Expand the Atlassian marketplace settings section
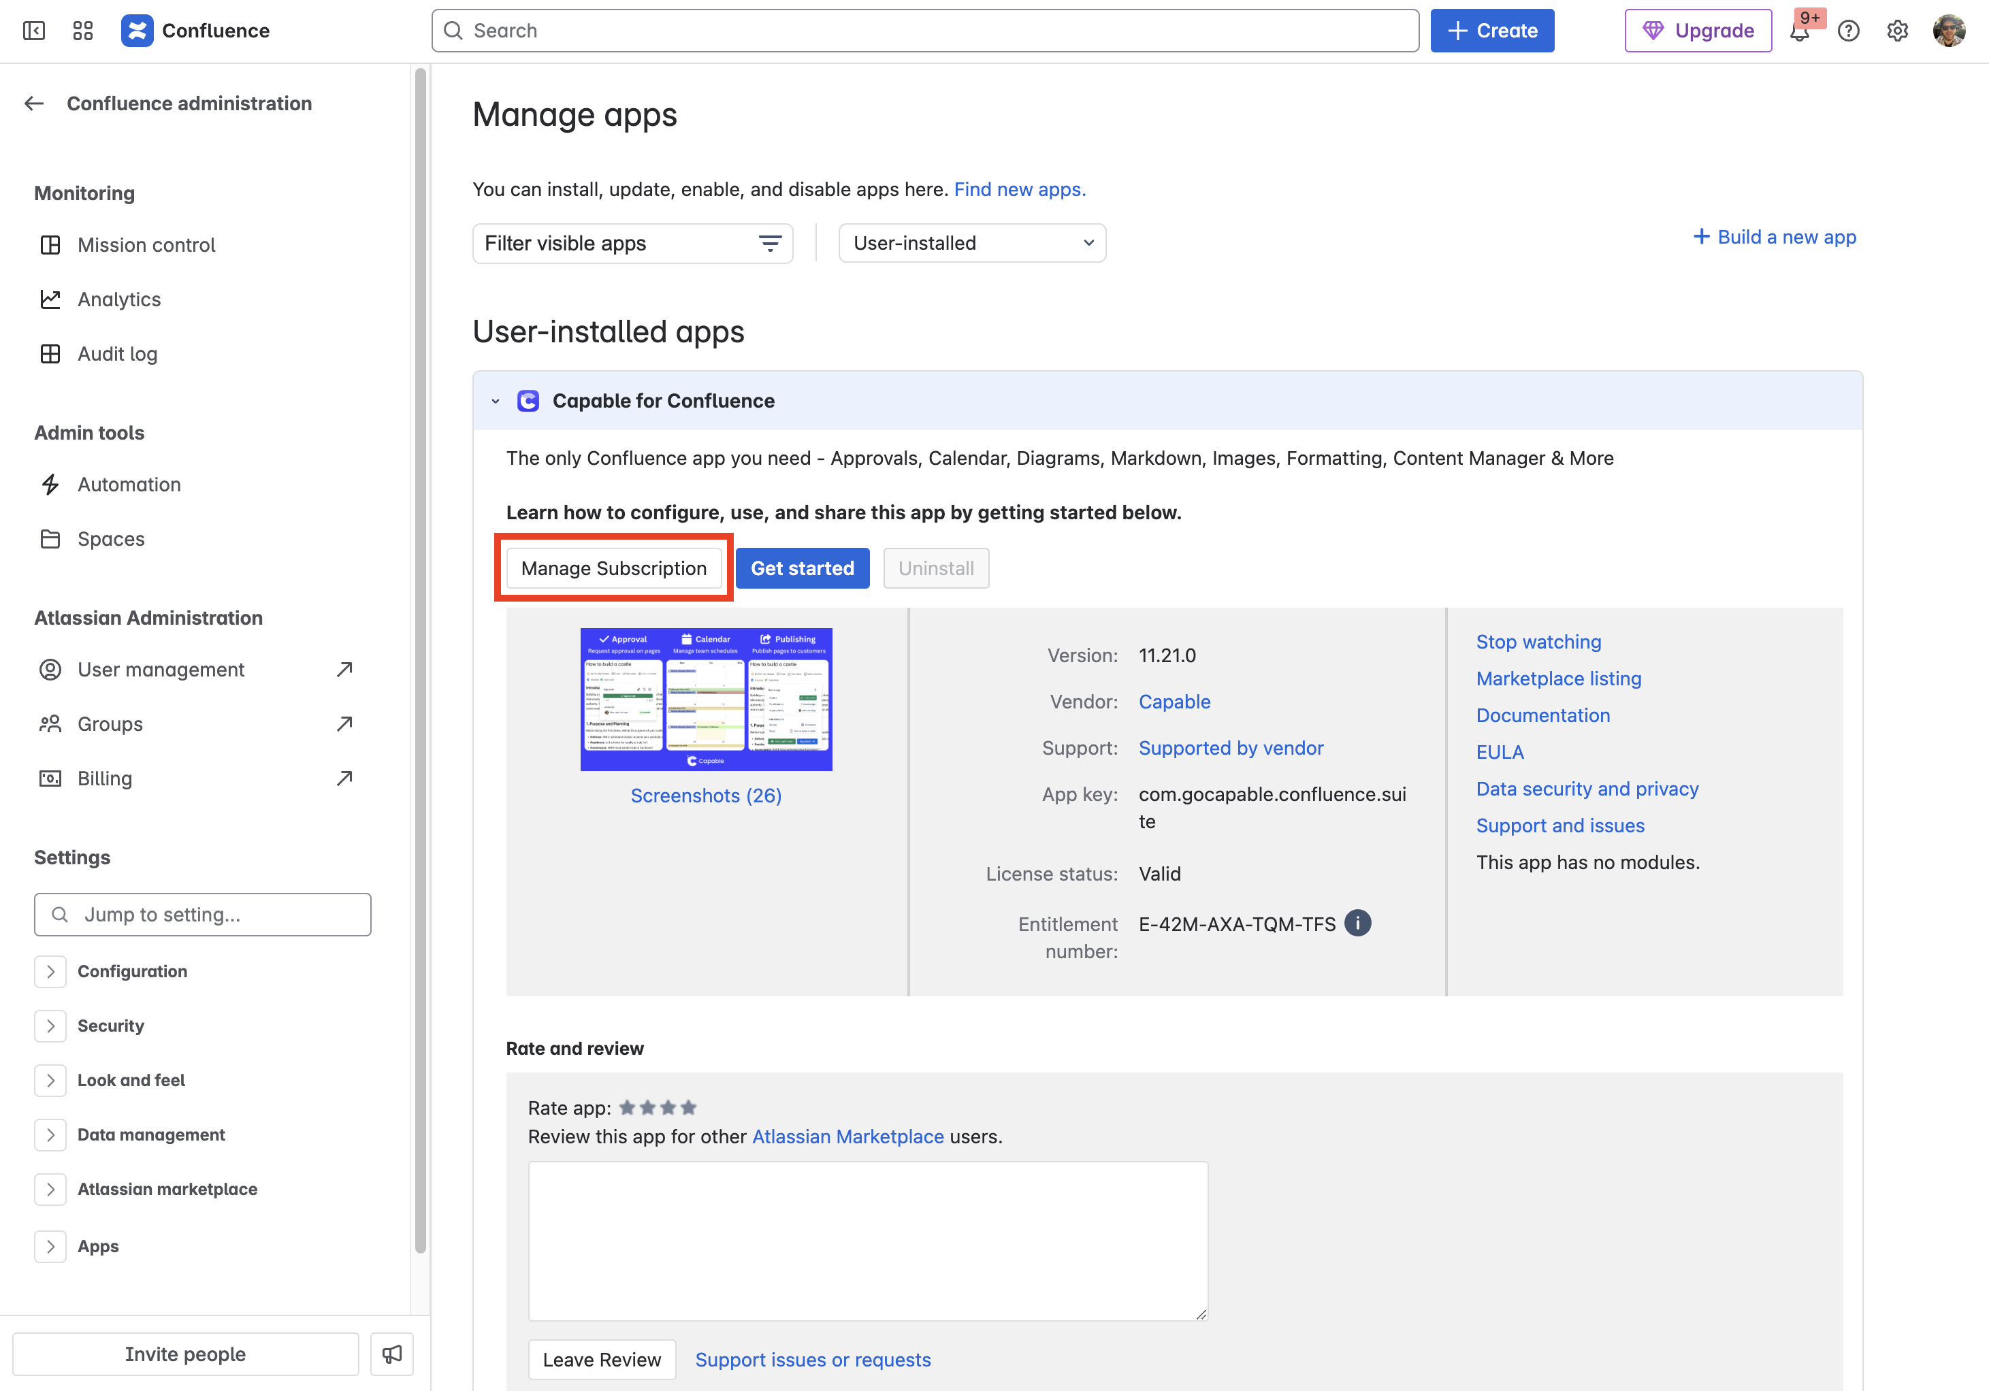This screenshot has width=1989, height=1391. tap(50, 1189)
